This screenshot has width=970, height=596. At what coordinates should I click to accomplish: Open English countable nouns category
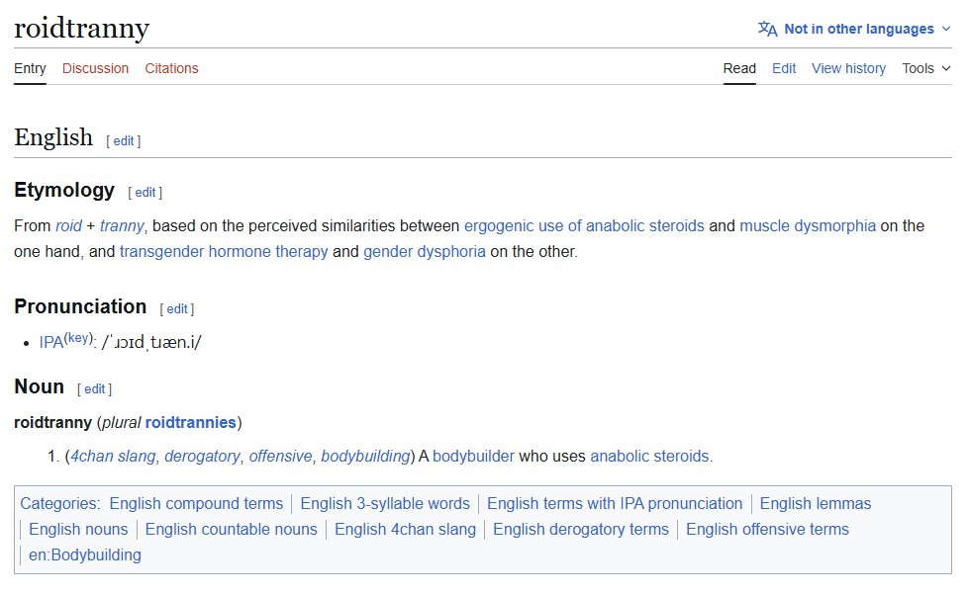point(232,530)
